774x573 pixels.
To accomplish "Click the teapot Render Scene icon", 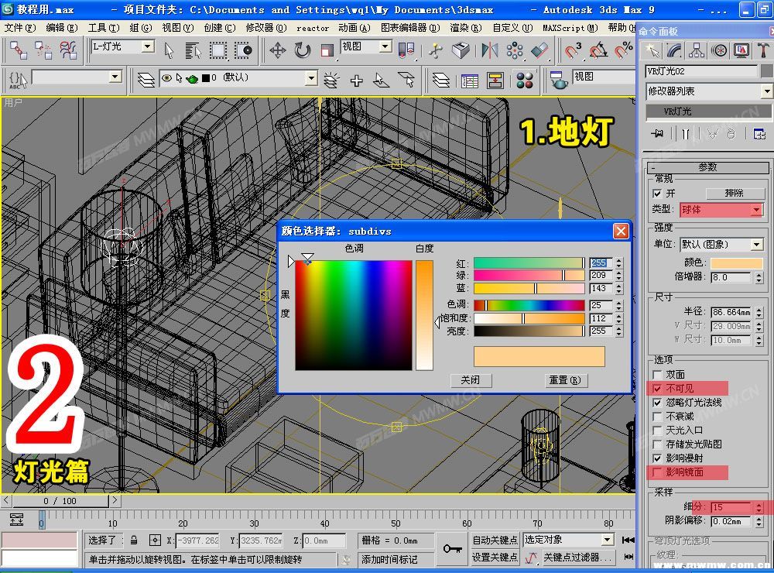I will [x=558, y=80].
